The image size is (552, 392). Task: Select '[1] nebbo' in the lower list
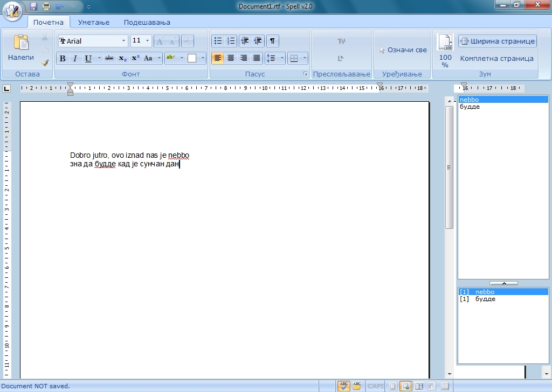click(503, 292)
